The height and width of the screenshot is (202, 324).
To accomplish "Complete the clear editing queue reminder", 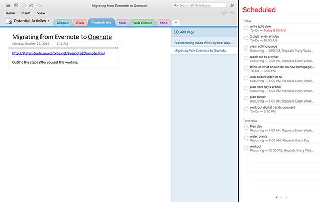I will 246,48.
